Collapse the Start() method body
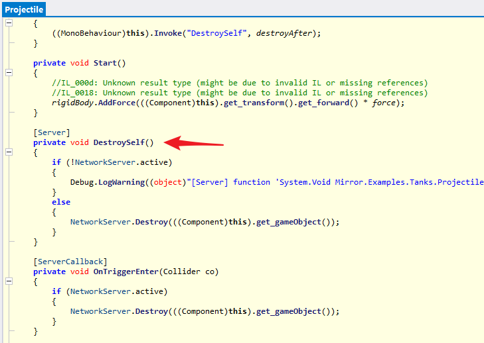This screenshot has width=484, height=343. tap(9, 73)
